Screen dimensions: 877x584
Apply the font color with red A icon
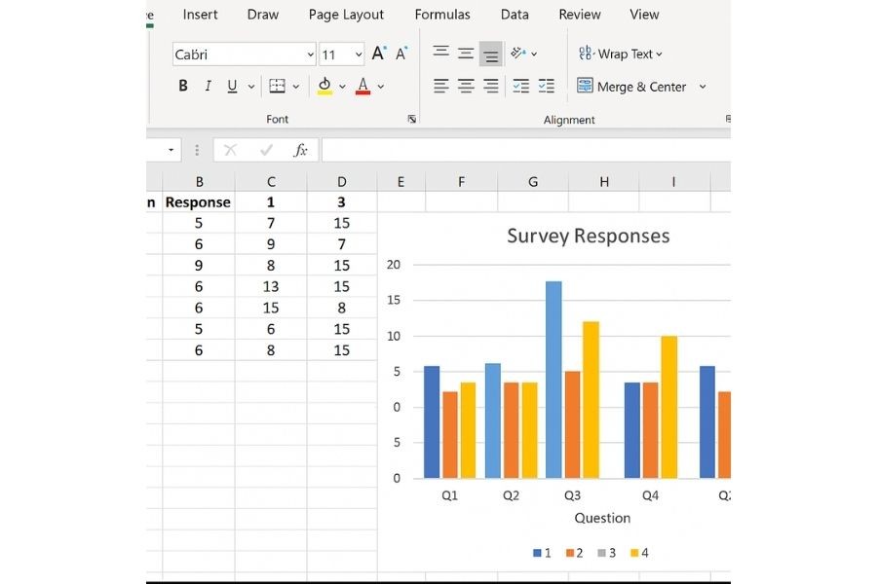tap(363, 86)
